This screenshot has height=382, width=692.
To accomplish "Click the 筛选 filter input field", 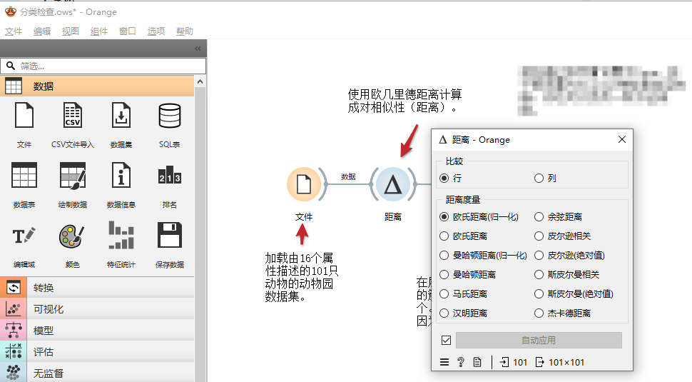I will (103, 66).
